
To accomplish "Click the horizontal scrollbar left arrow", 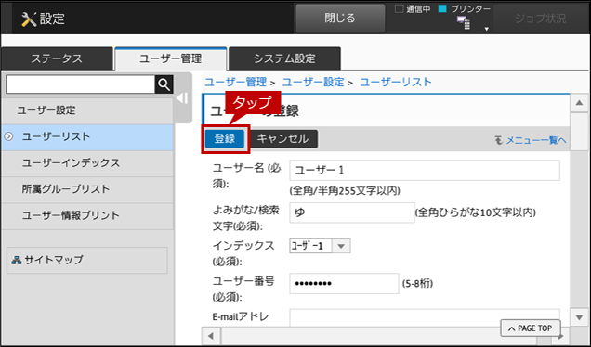I will pyautogui.click(x=212, y=336).
